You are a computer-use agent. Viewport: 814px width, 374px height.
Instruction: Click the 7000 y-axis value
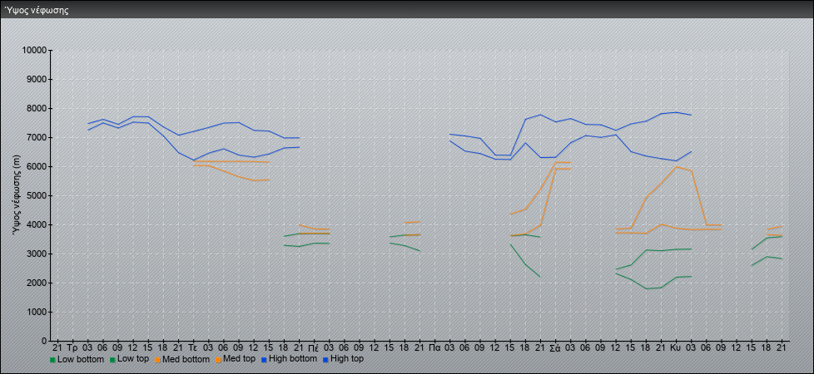click(37, 137)
